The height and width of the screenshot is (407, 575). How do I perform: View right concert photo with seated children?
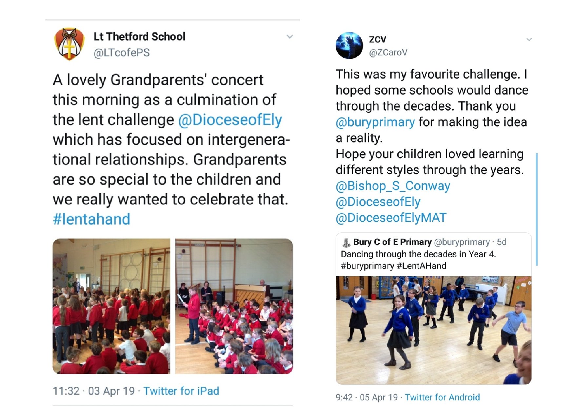pyautogui.click(x=234, y=306)
